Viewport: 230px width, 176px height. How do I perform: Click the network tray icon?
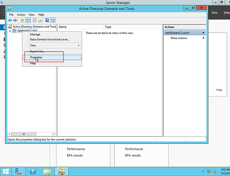coord(209,172)
